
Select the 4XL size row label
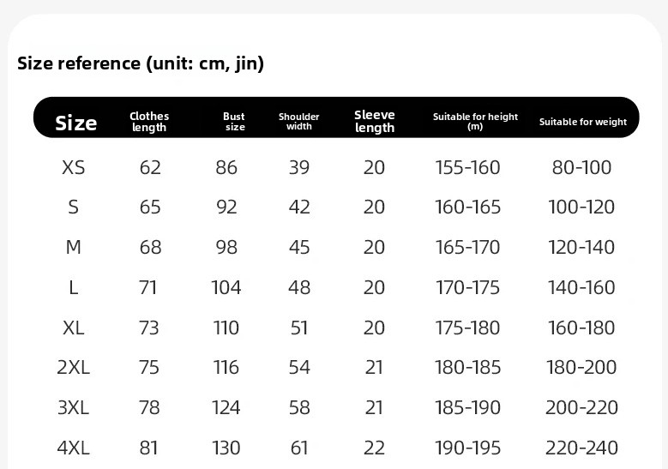coord(74,448)
